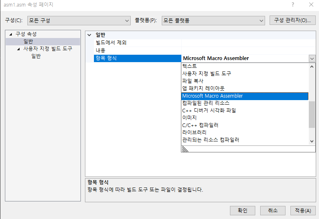Choose 파일 복사 from the list
The image size is (319, 219).
[x=245, y=81]
